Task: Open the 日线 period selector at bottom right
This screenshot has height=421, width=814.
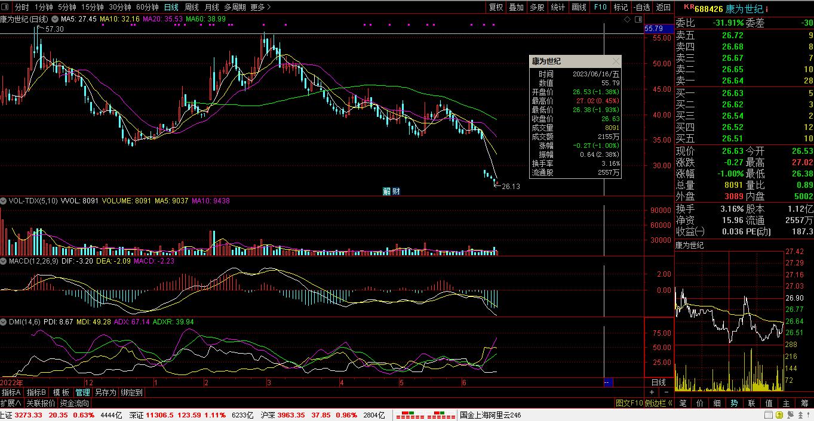Action: click(x=658, y=382)
